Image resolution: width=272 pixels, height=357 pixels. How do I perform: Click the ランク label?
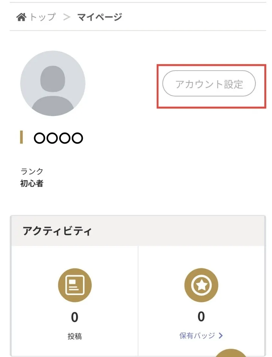click(32, 171)
